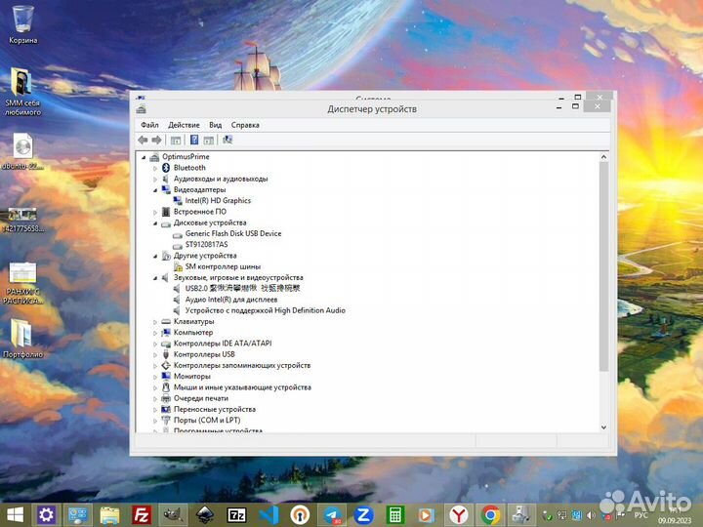This screenshot has width=703, height=527.
Task: Open the Справка menu
Action: point(245,125)
